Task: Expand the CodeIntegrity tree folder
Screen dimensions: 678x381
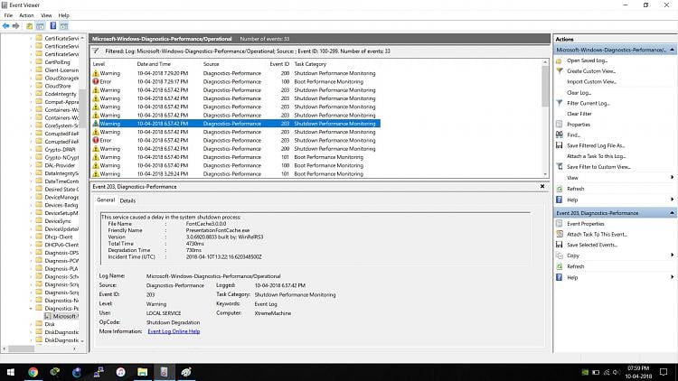Action: pyautogui.click(x=31, y=94)
